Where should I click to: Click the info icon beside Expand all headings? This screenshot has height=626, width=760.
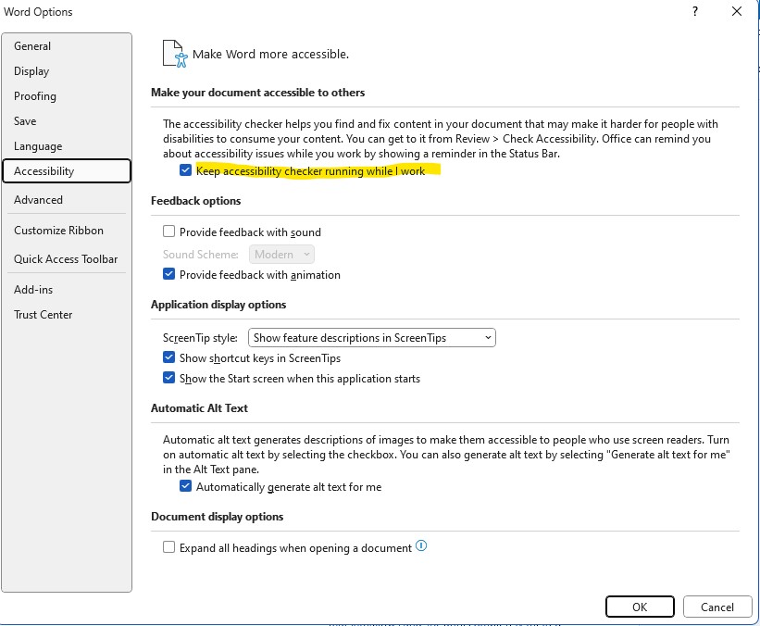coord(421,546)
